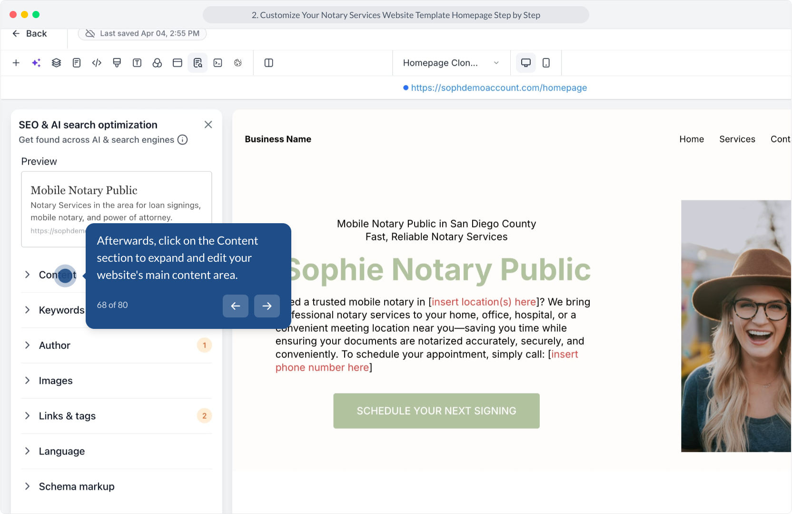Click the Last saved status pill

[142, 33]
